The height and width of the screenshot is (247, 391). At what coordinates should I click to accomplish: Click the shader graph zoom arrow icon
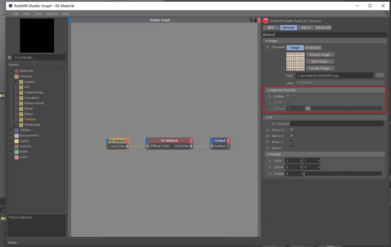(x=255, y=20)
